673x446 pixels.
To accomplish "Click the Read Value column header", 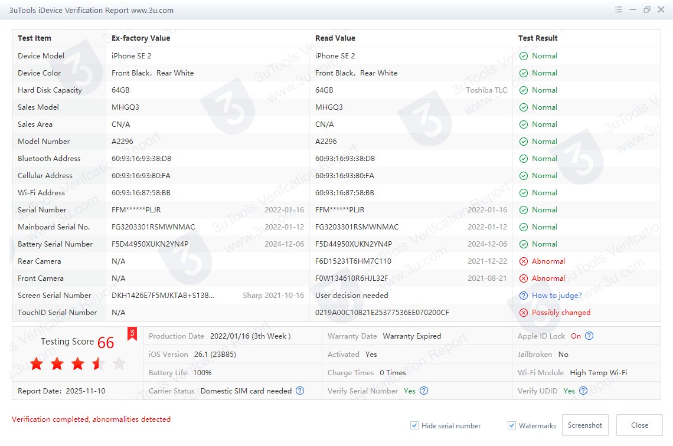I will coord(335,38).
